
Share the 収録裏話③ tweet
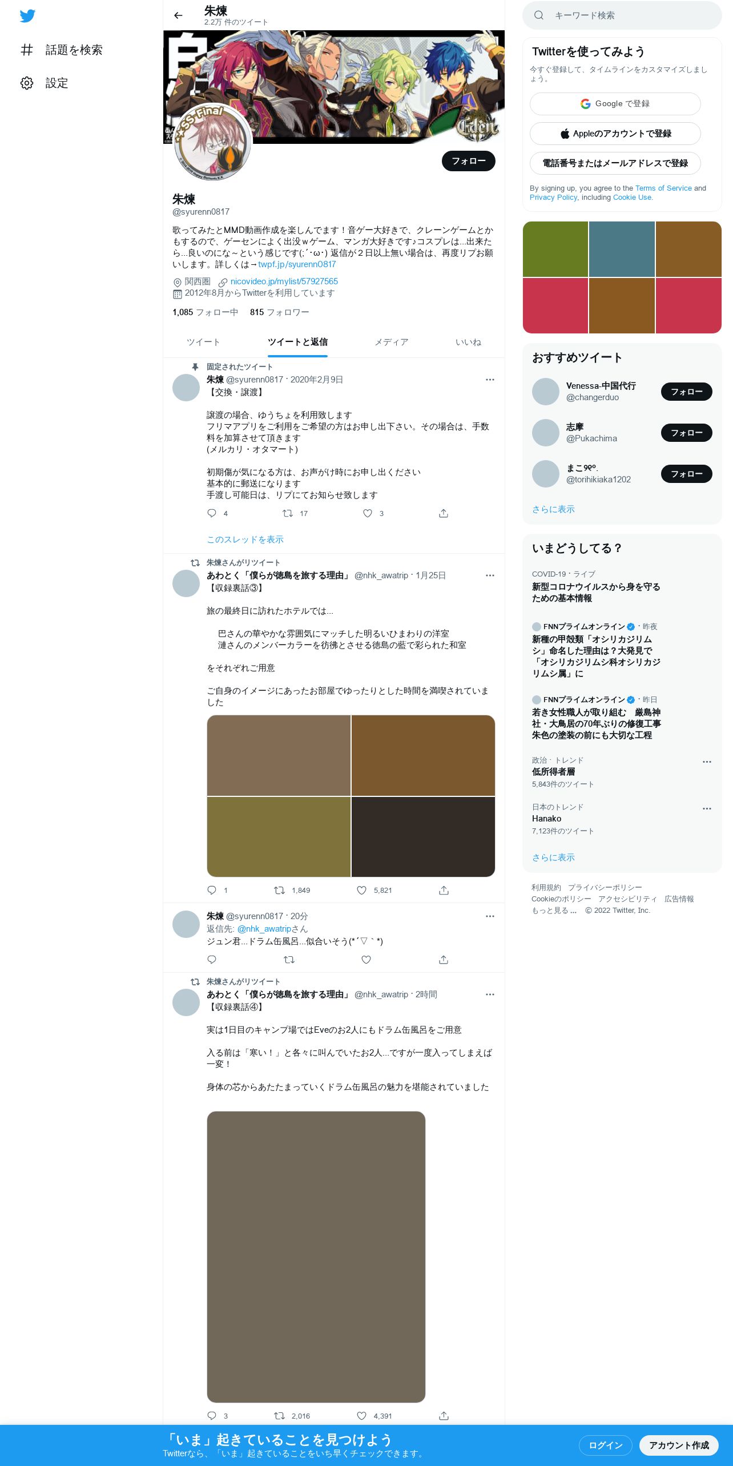[x=444, y=890]
